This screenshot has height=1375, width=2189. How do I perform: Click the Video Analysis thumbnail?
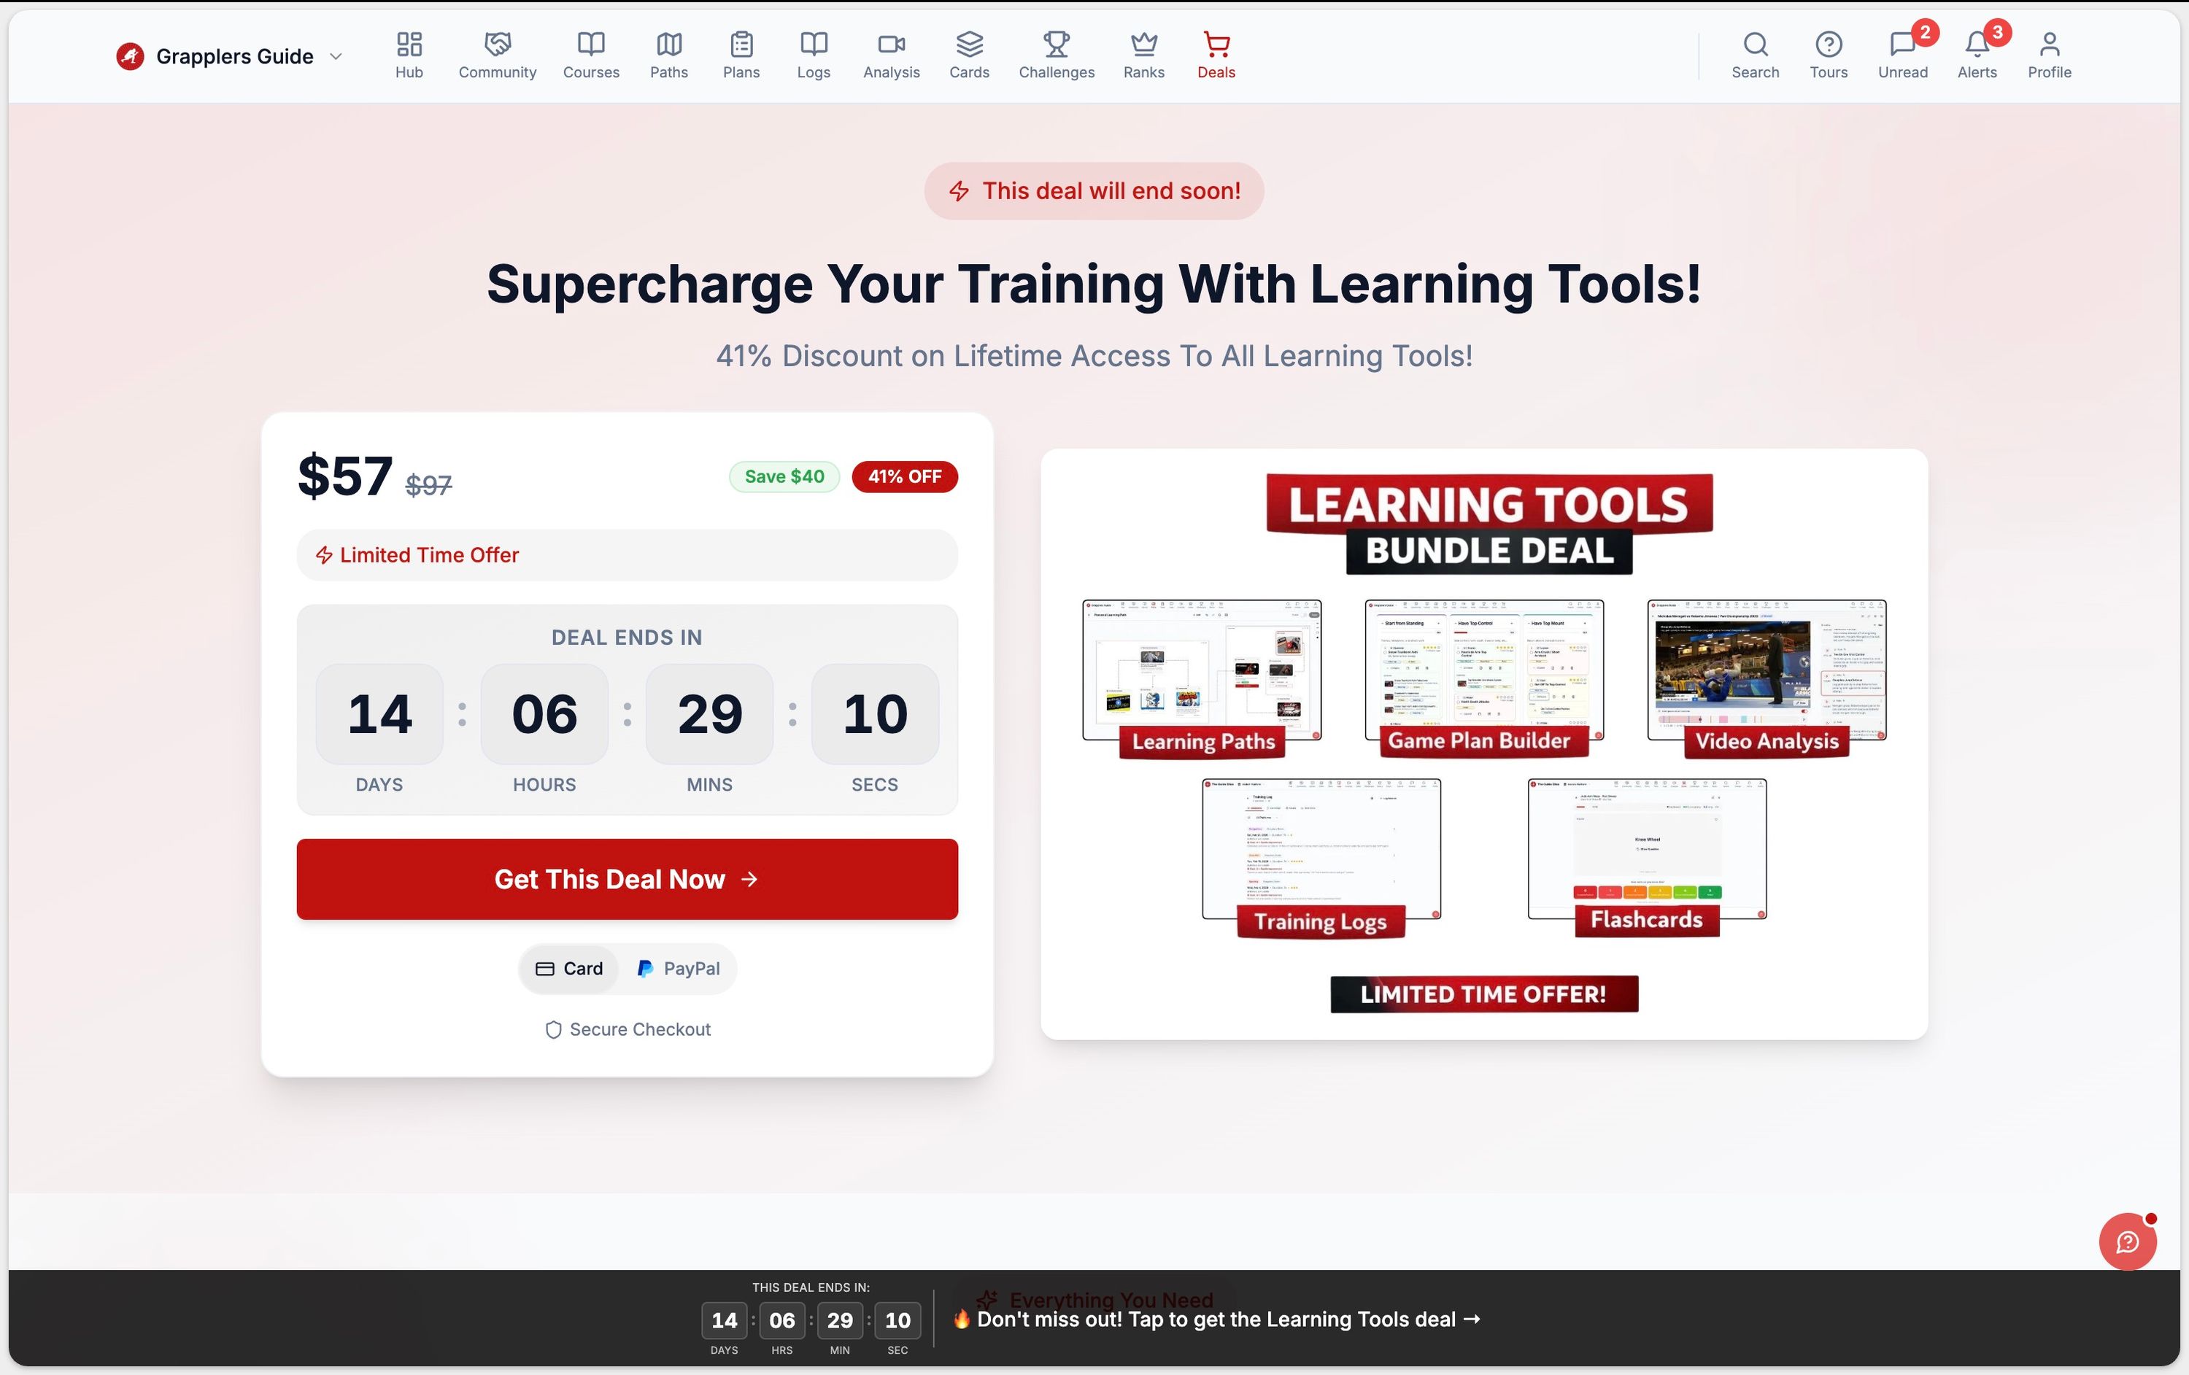pyautogui.click(x=1767, y=678)
